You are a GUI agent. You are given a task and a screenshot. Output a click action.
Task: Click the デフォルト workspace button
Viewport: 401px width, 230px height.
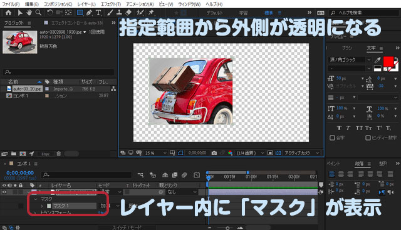tap(215, 12)
